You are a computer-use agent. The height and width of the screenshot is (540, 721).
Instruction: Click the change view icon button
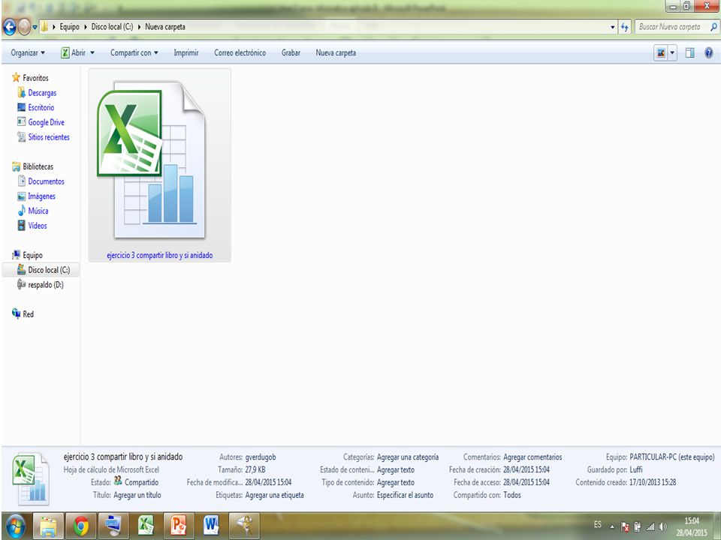661,53
